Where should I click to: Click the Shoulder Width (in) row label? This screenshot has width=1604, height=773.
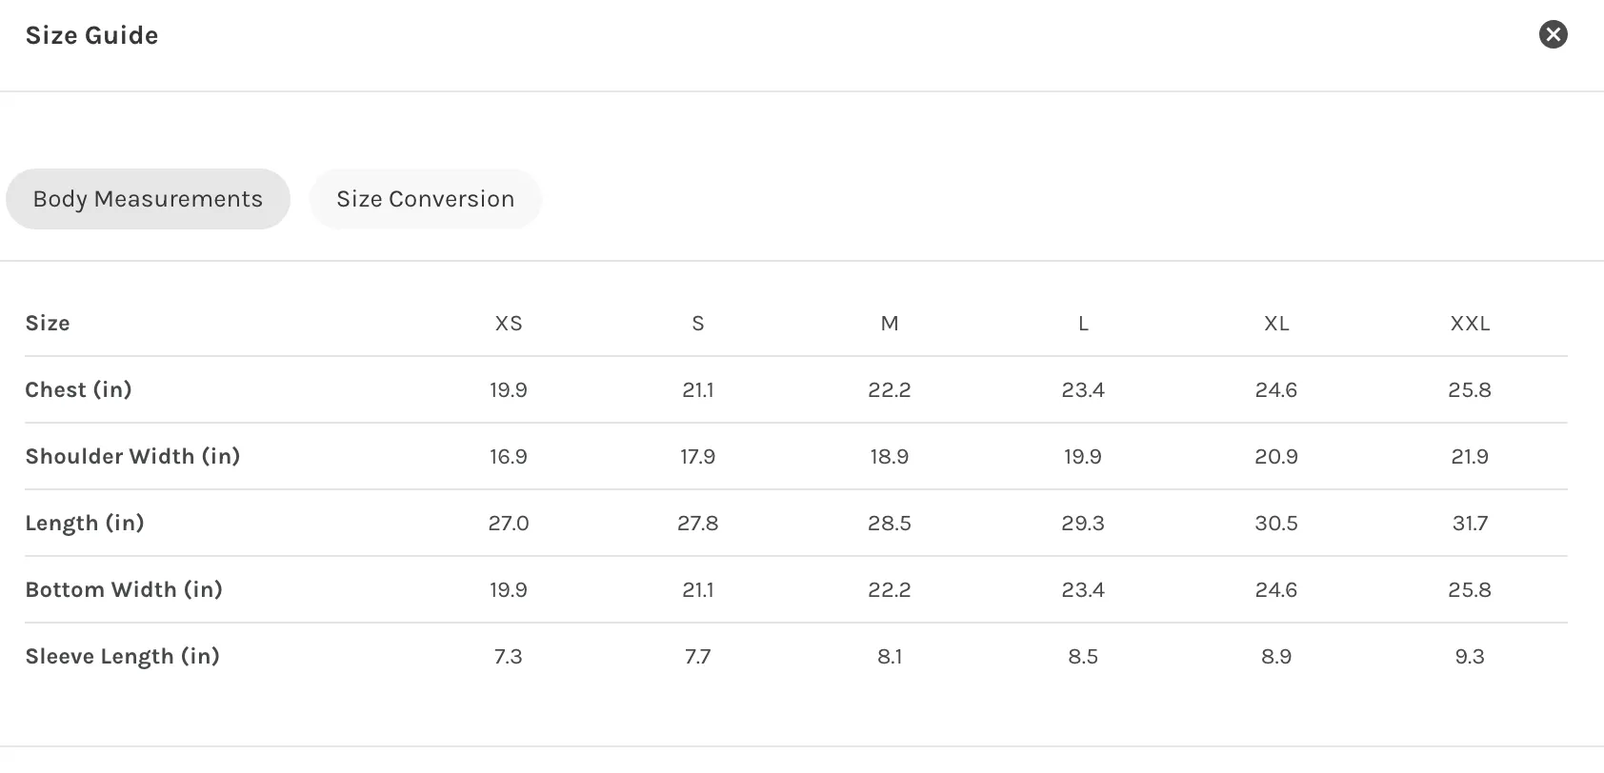tap(132, 456)
